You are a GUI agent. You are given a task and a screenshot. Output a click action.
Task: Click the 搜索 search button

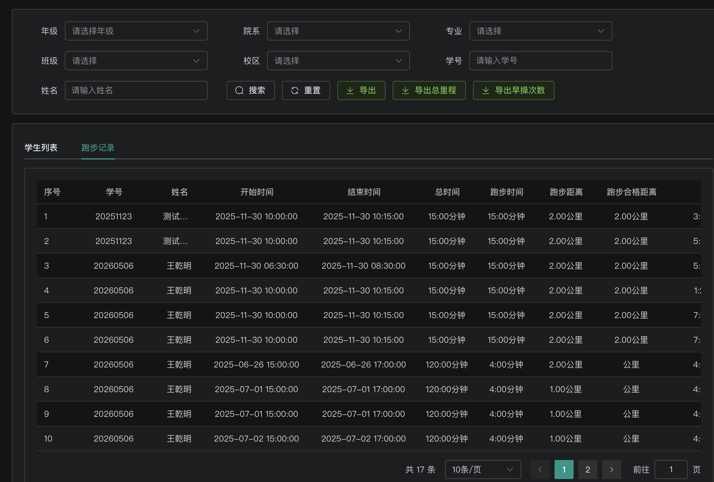pyautogui.click(x=251, y=90)
